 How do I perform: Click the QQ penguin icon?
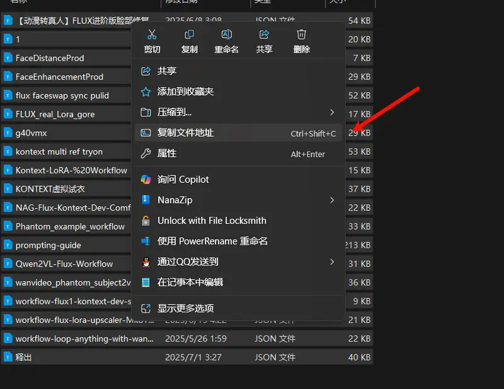pos(146,262)
